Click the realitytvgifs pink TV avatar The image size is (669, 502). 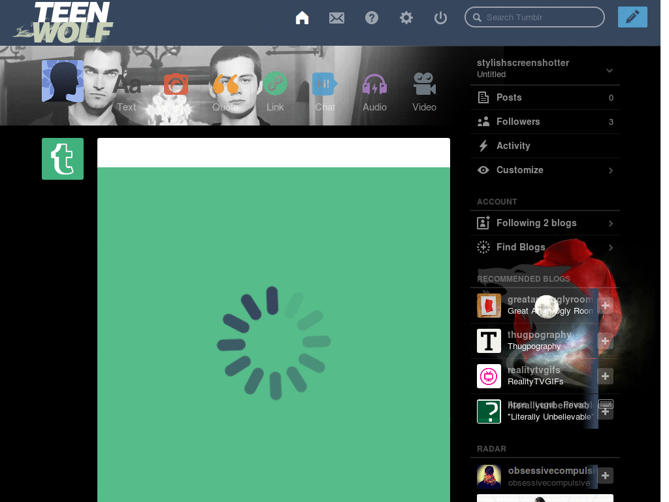pyautogui.click(x=489, y=376)
